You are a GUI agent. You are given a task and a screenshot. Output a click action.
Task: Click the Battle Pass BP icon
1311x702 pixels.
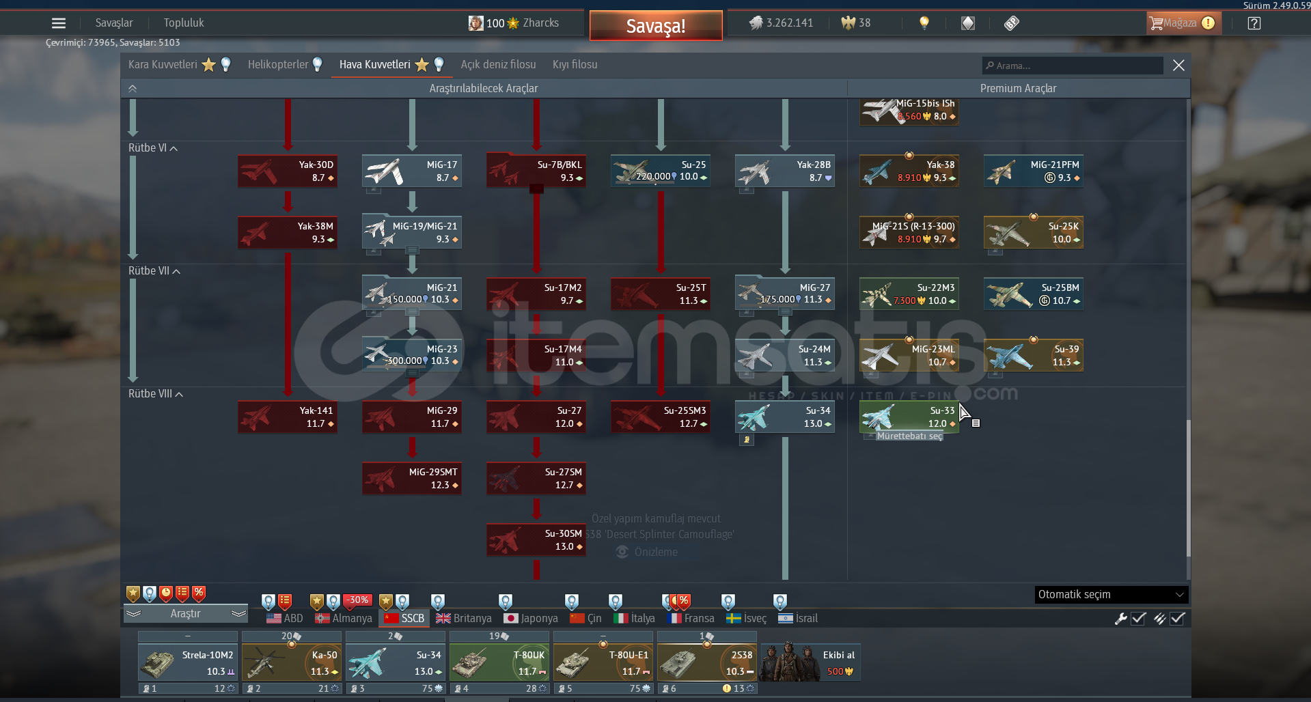click(x=1012, y=23)
